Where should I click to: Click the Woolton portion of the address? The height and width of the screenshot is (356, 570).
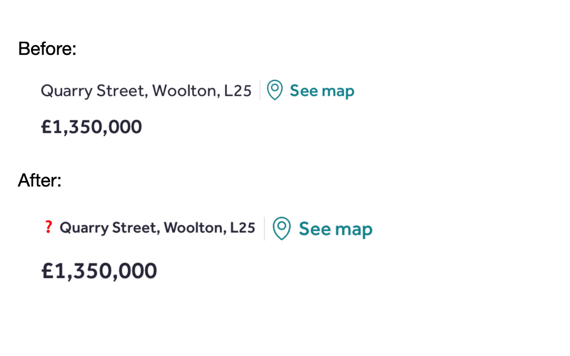click(186, 90)
